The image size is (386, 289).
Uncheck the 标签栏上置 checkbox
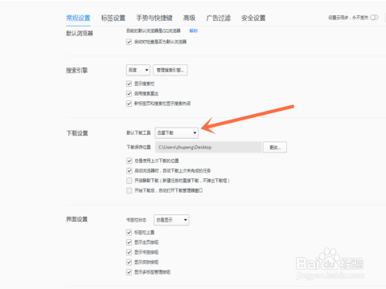129,232
